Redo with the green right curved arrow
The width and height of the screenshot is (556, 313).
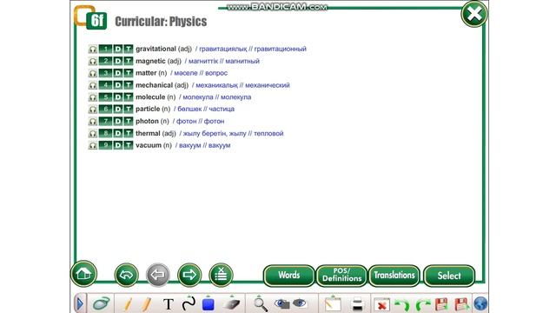point(423,305)
